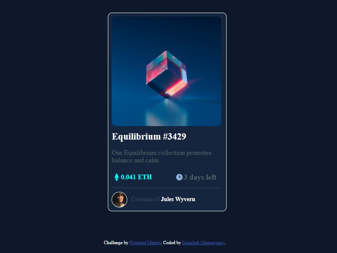Click the glowing glass cube in the artwork
This screenshot has width=337, height=253.
(166, 75)
